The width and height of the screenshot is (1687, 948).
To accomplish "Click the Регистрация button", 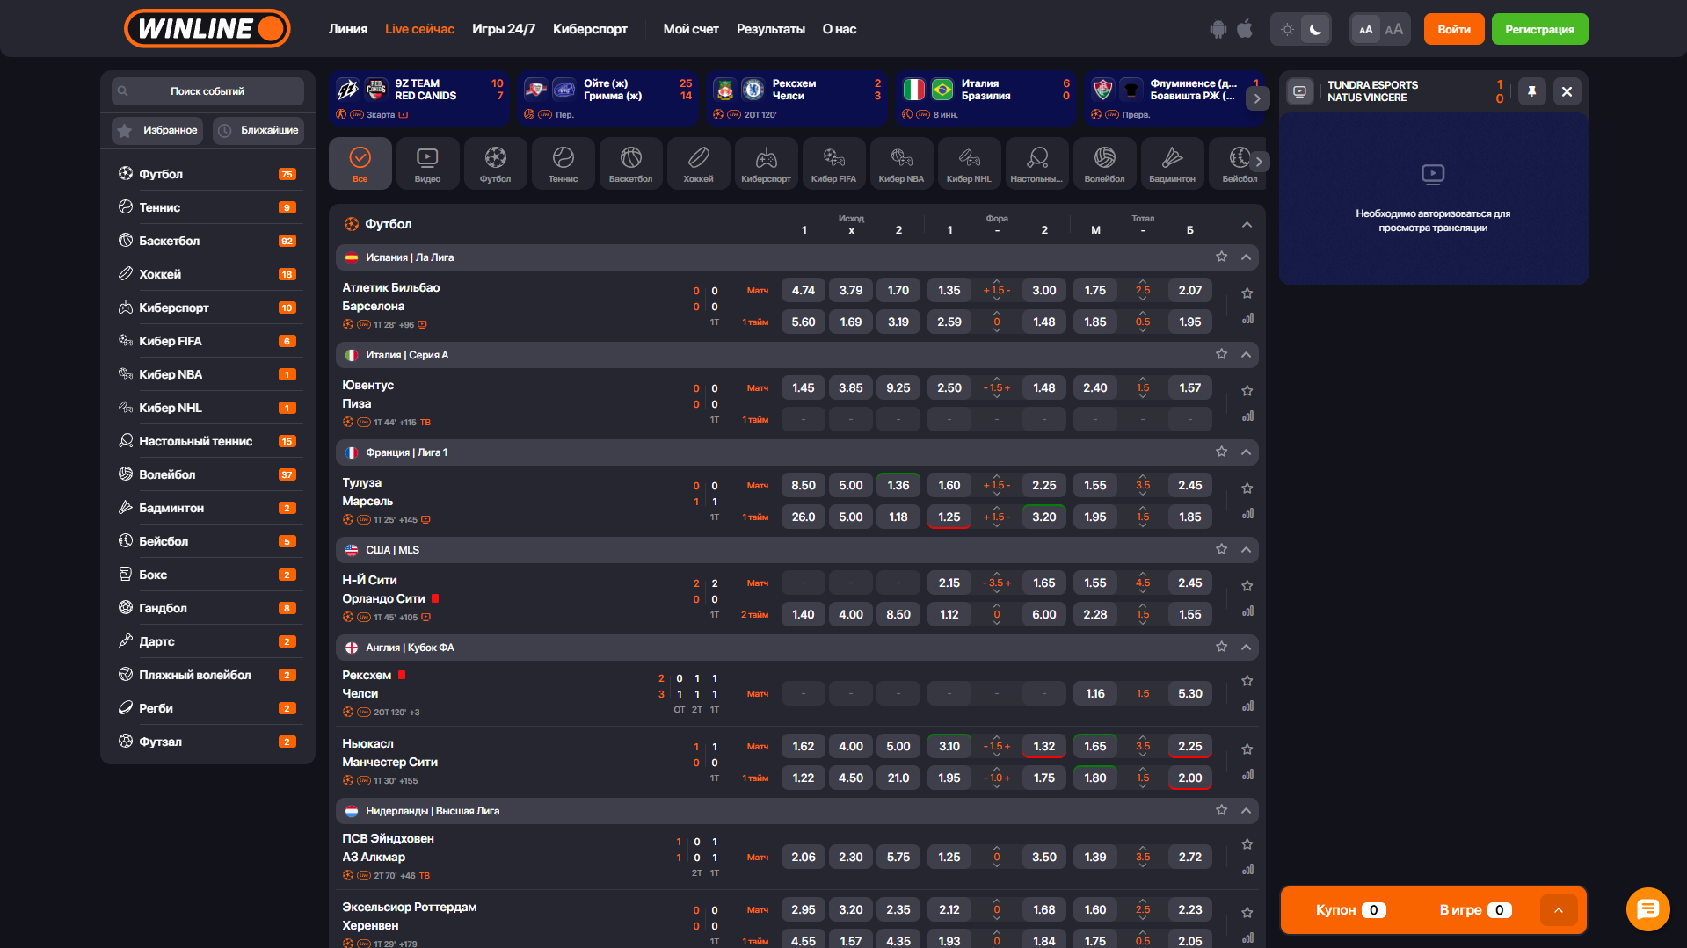I will [x=1539, y=29].
